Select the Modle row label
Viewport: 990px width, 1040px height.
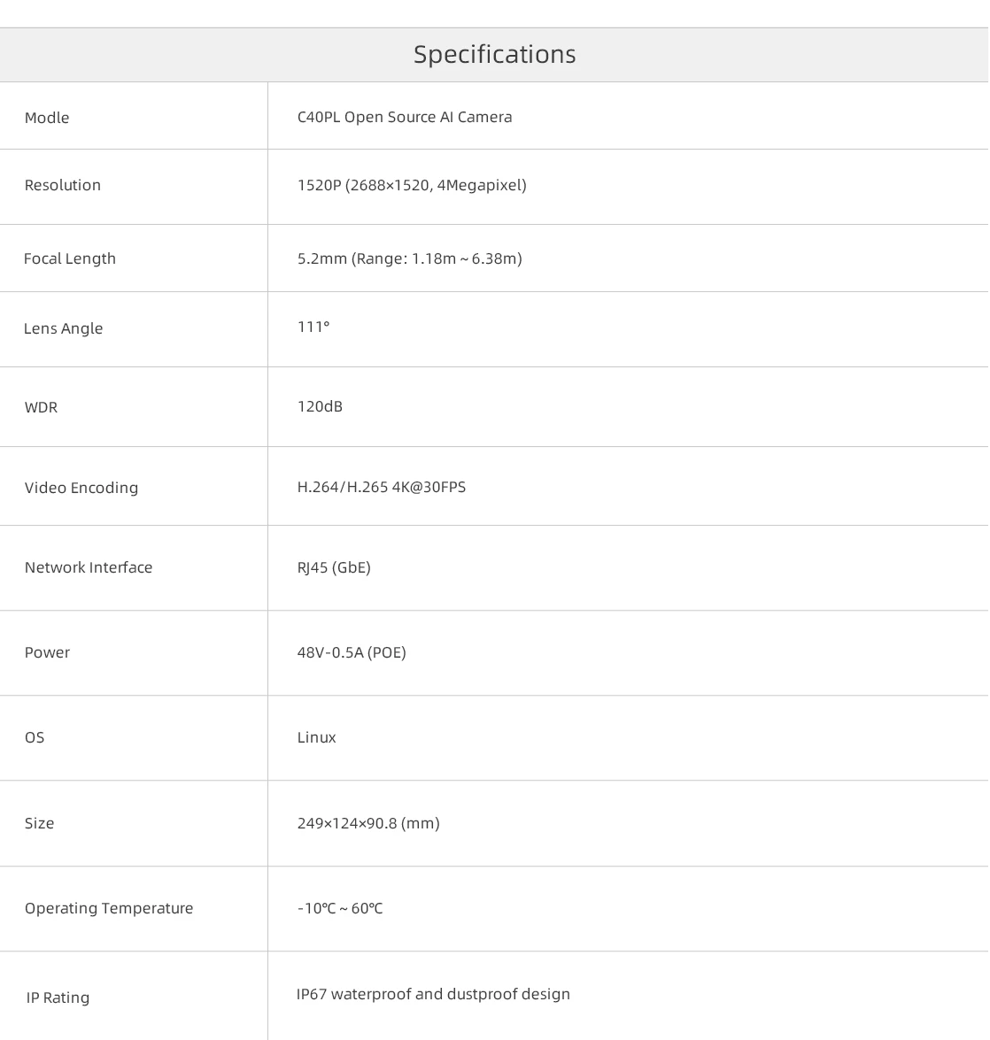pyautogui.click(x=46, y=118)
